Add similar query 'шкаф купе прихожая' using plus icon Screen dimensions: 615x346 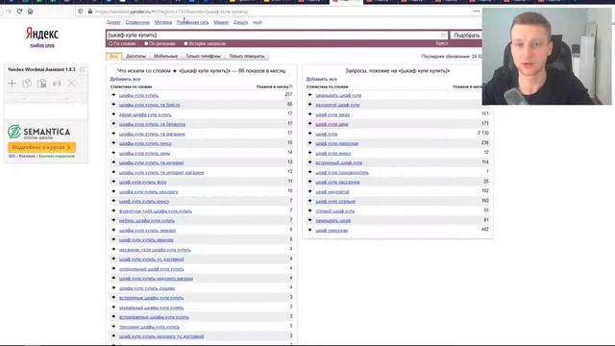coord(309,143)
